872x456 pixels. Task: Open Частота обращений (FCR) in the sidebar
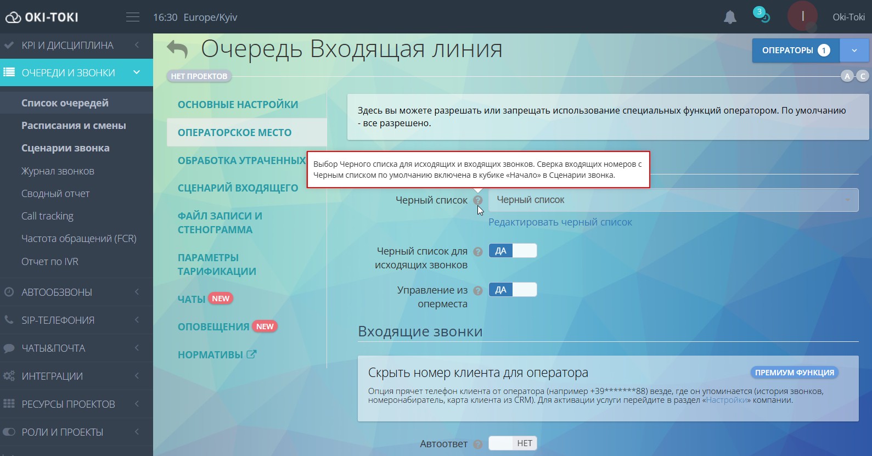pos(79,238)
